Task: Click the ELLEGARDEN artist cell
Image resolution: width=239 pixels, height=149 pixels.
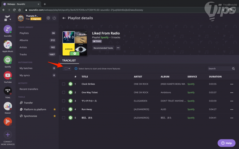Action: pyautogui.click(x=141, y=101)
